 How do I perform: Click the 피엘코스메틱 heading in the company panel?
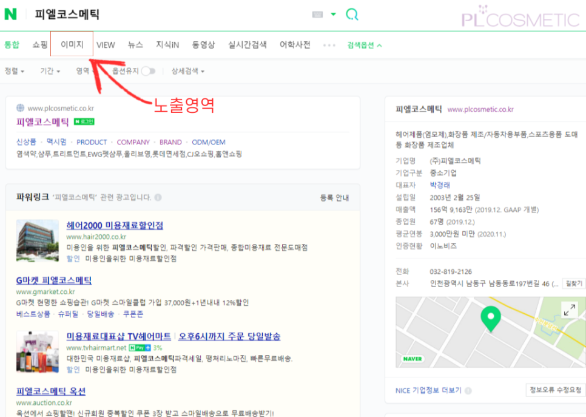pos(419,109)
